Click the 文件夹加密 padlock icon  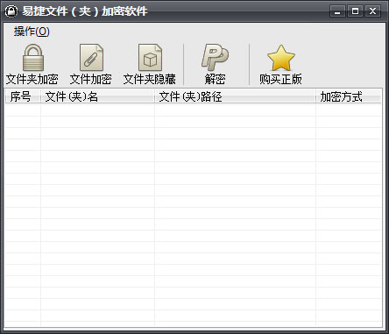click(x=32, y=58)
